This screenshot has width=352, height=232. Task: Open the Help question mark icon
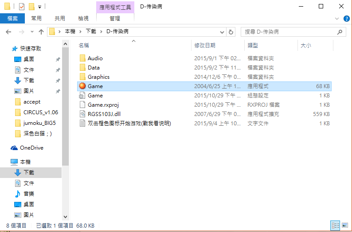coord(346,19)
